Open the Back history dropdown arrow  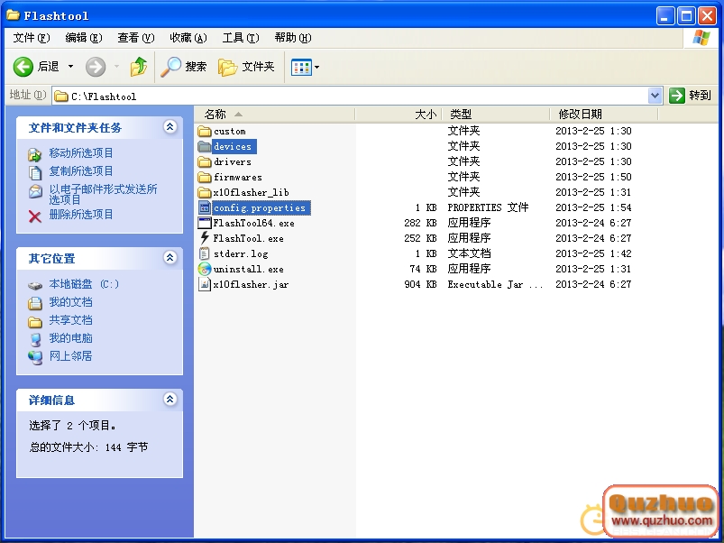coord(70,67)
